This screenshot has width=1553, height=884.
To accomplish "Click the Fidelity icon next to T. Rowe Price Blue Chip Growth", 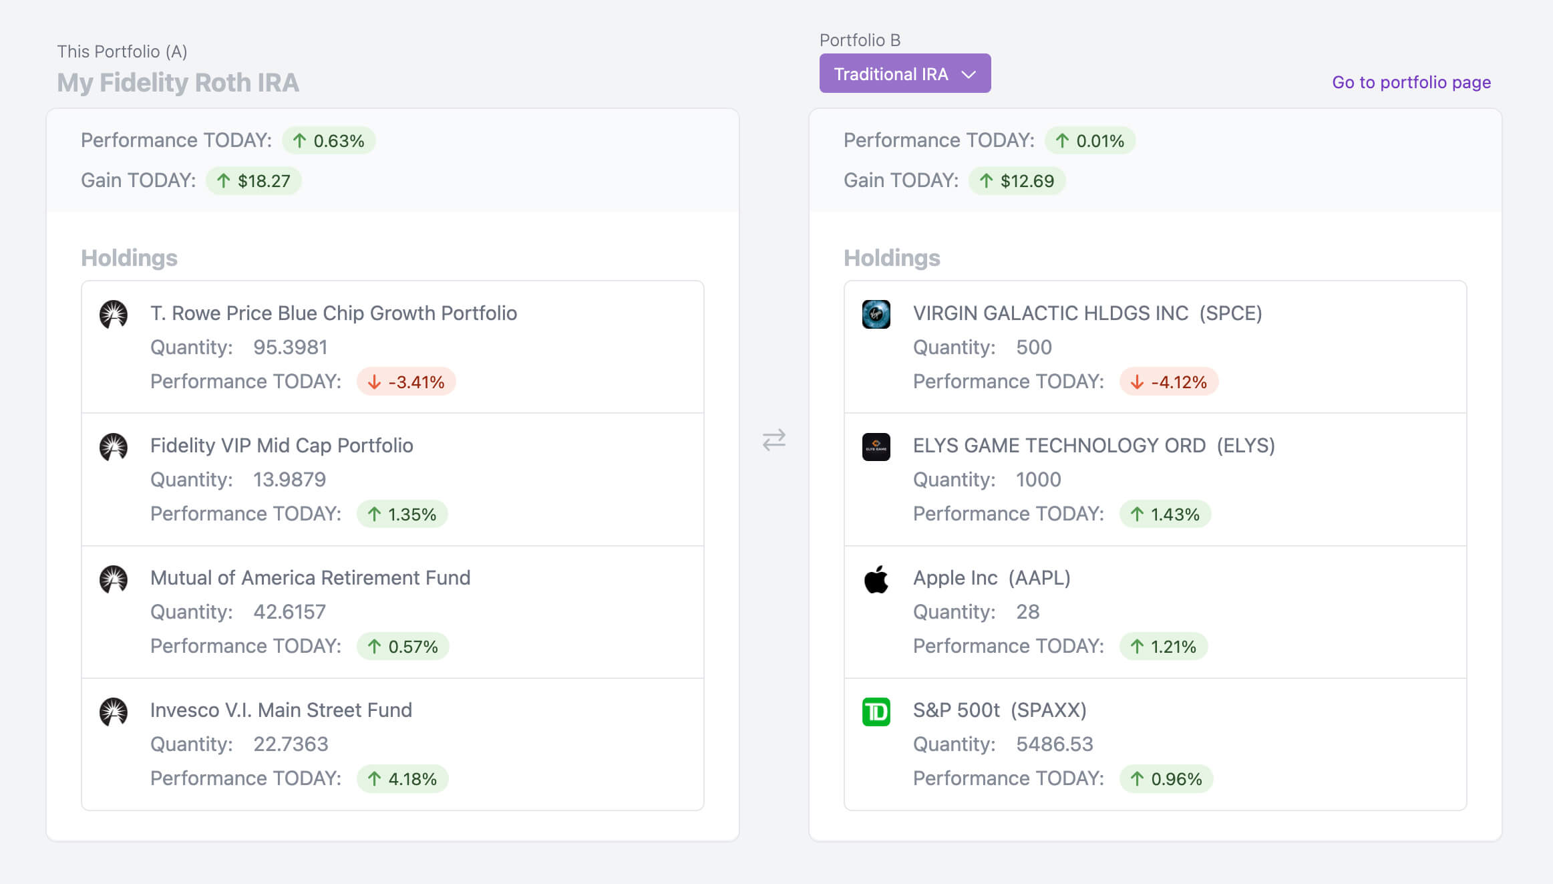I will 113,313.
